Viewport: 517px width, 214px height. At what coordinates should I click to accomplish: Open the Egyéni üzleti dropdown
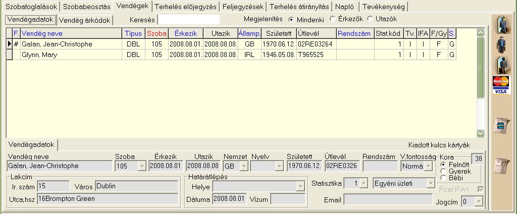click(x=431, y=184)
